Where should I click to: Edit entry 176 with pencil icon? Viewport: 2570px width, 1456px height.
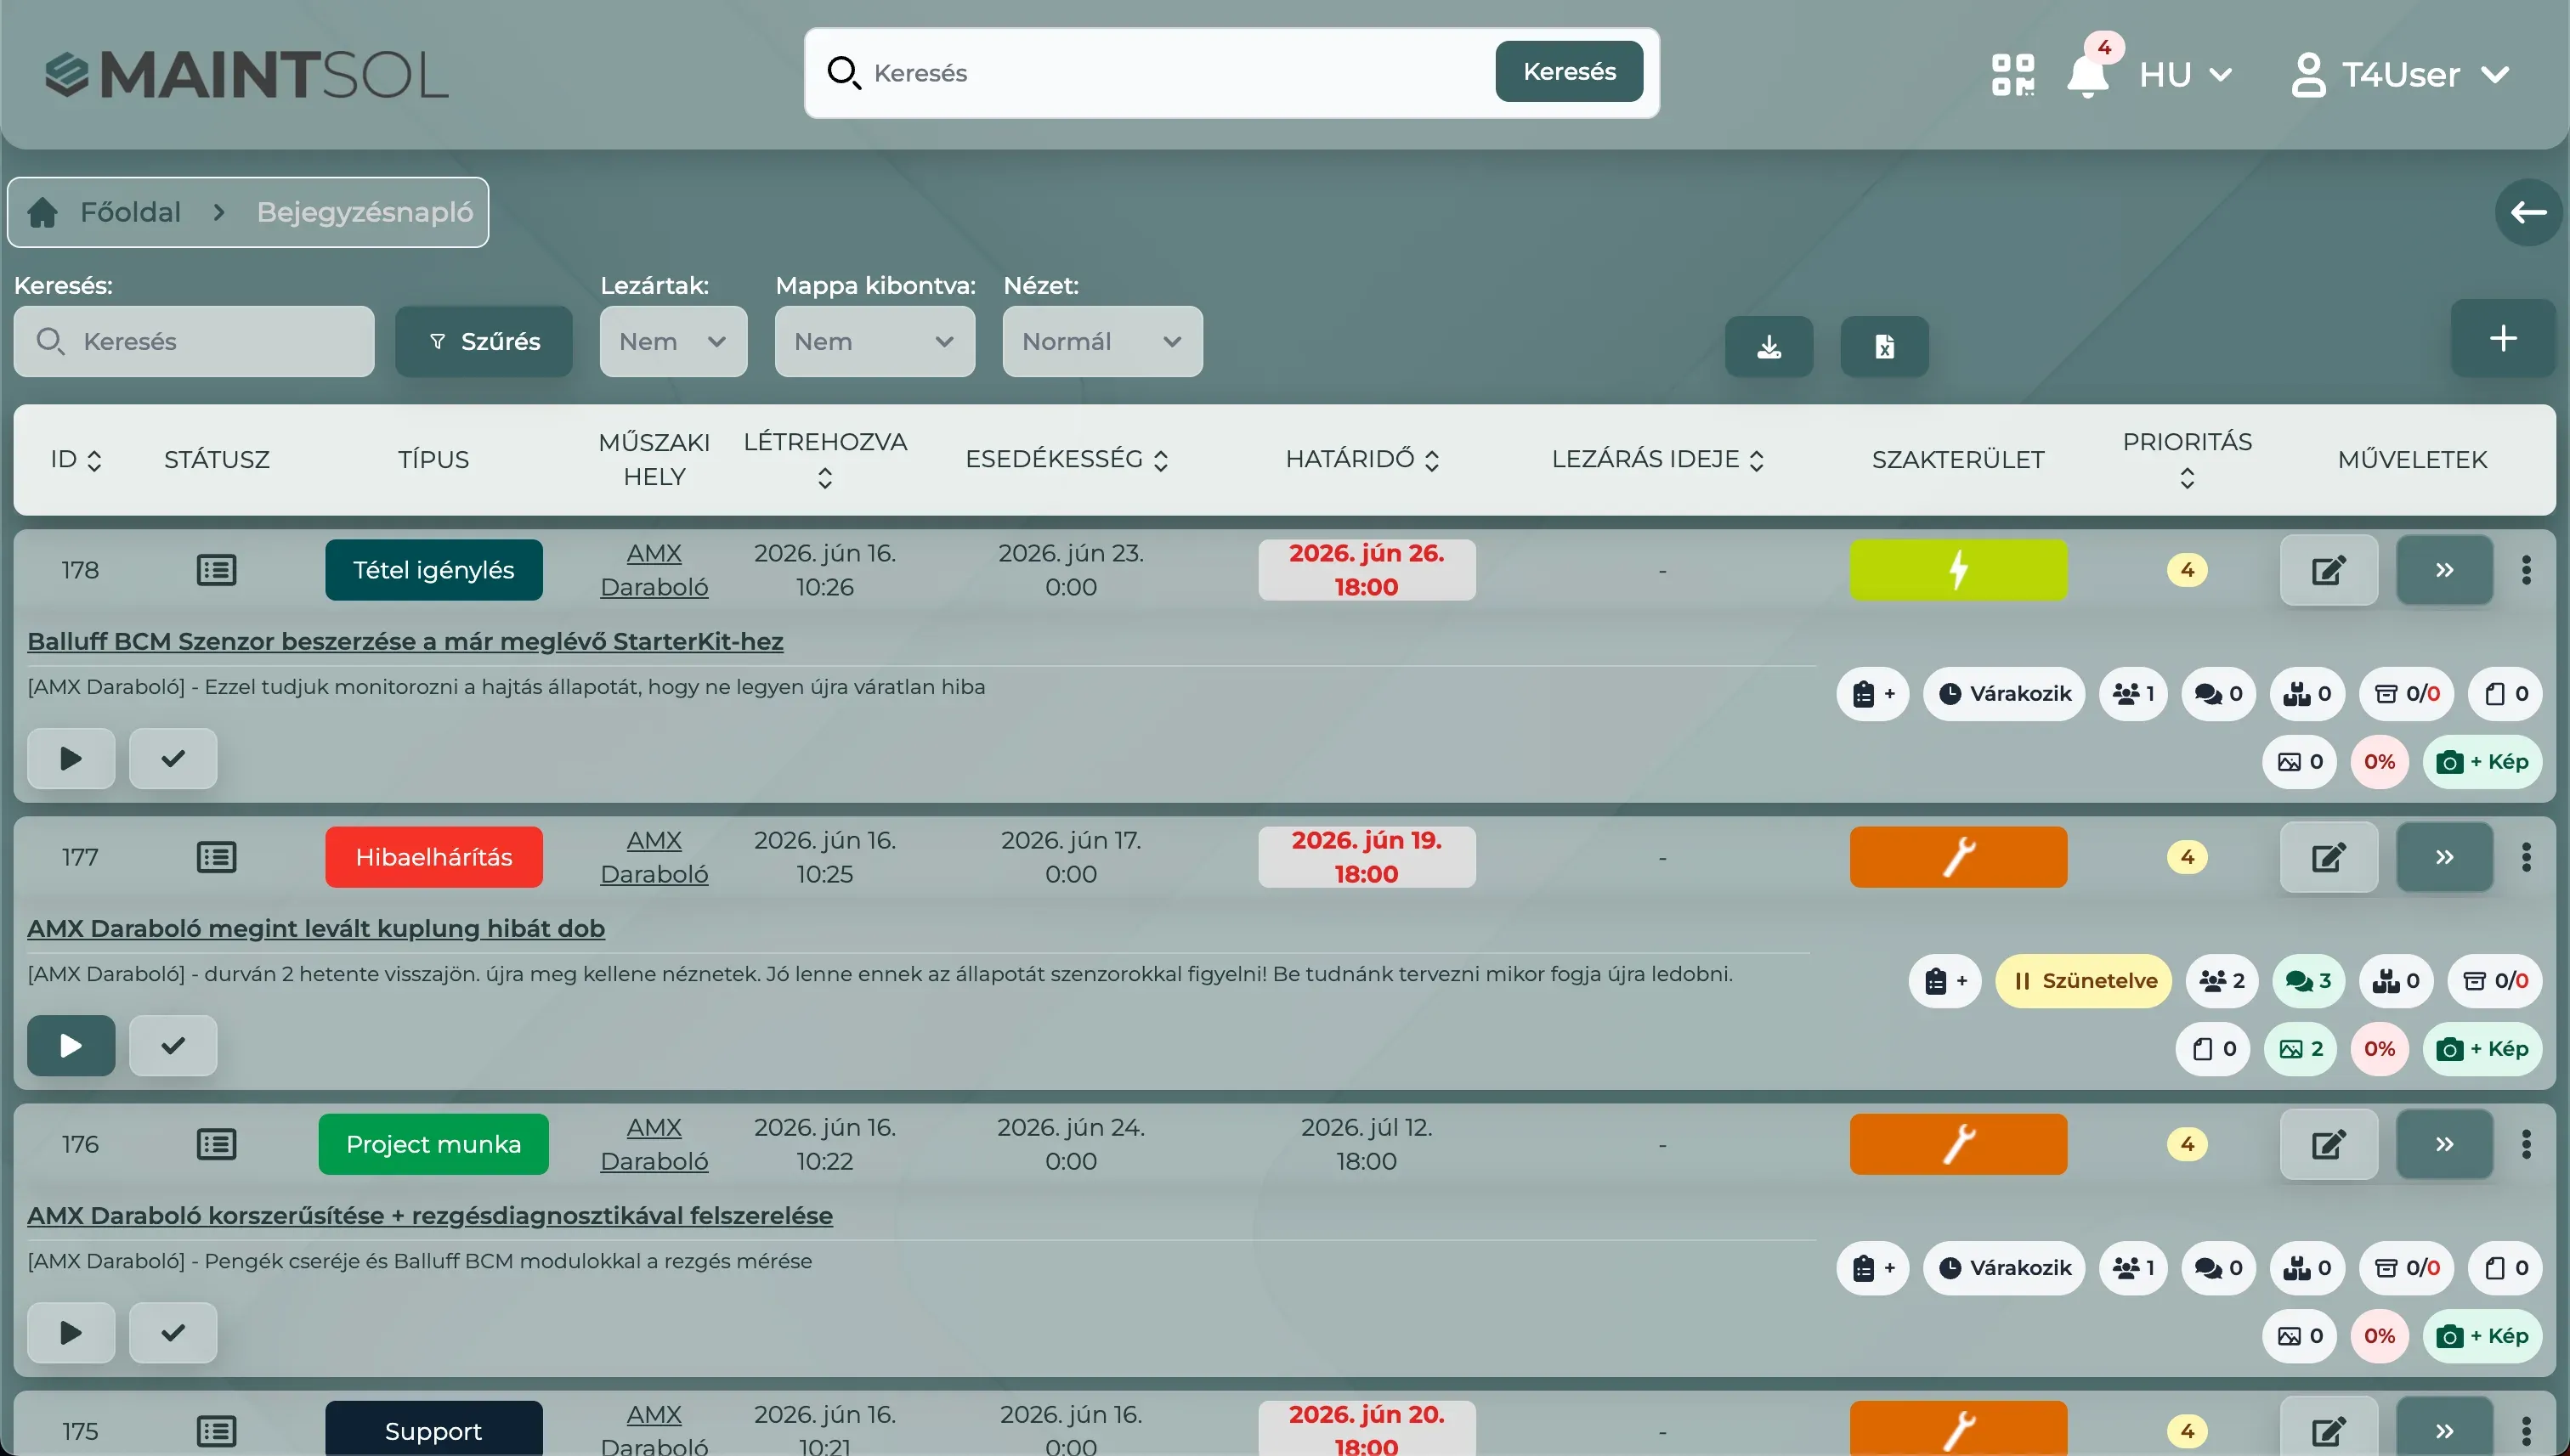tap(2329, 1144)
